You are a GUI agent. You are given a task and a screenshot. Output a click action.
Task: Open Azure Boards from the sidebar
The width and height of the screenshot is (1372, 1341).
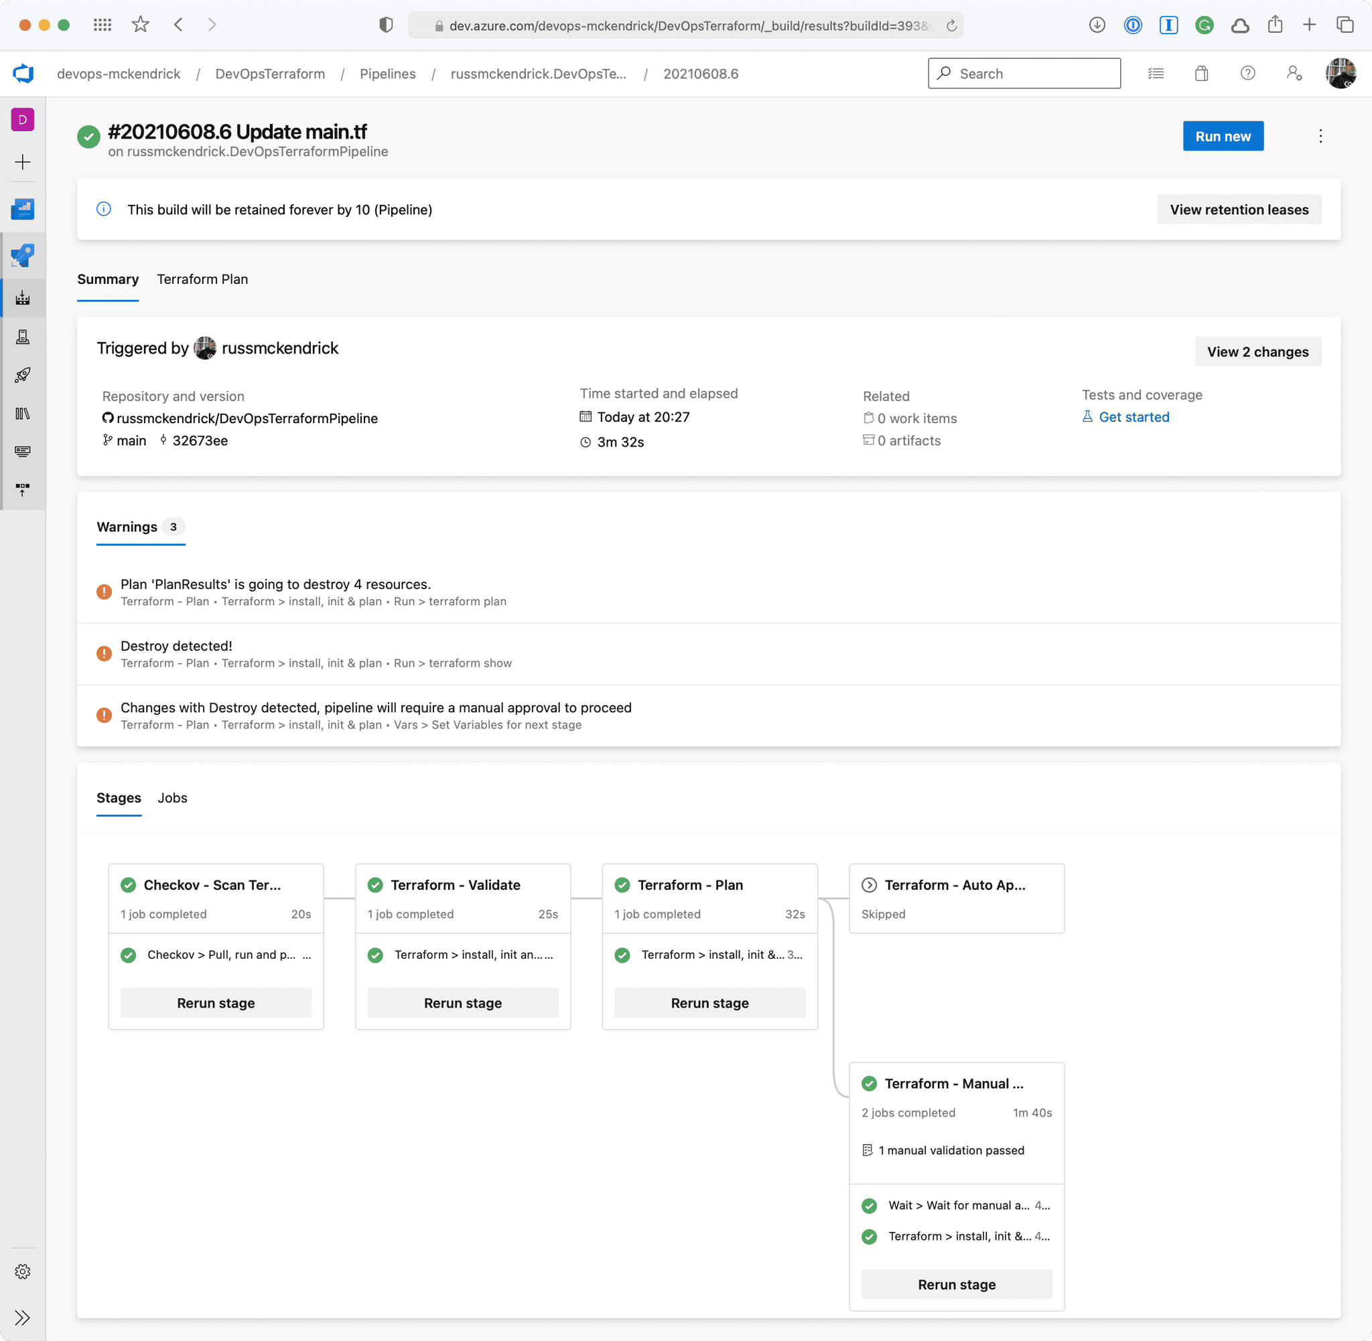click(23, 209)
